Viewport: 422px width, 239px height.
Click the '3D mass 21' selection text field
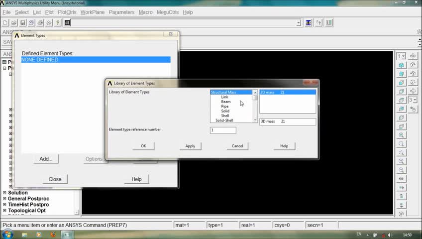click(x=288, y=121)
